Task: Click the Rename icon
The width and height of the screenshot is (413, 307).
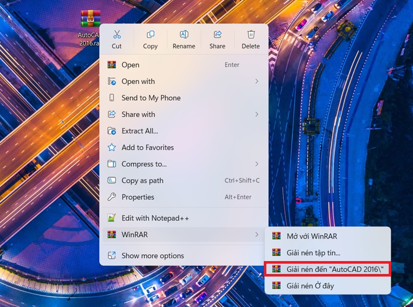Action: [x=184, y=35]
